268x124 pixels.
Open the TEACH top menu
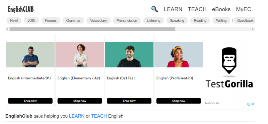[197, 9]
